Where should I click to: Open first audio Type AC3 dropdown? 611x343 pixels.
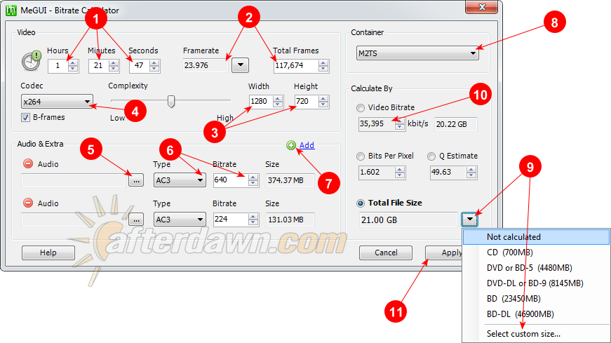click(180, 180)
